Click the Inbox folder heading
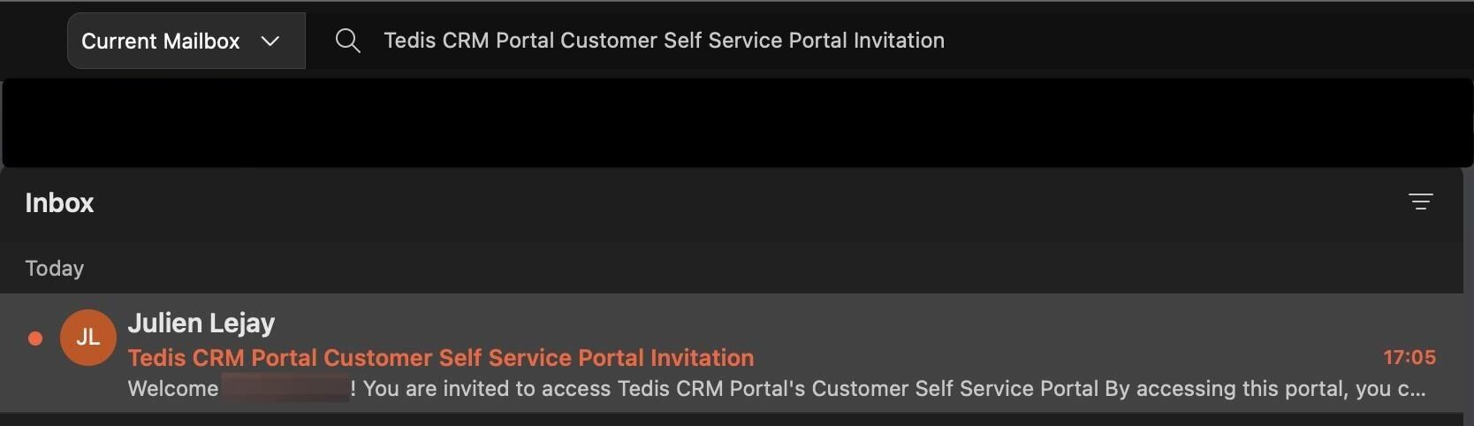 pyautogui.click(x=59, y=203)
